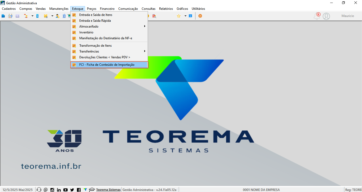Click the headset support icon in status bar
This screenshot has height=192, width=362.
point(39,190)
